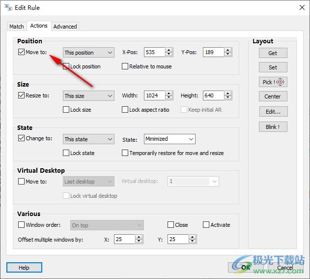Decrease the Height spinner value

pos(227,98)
